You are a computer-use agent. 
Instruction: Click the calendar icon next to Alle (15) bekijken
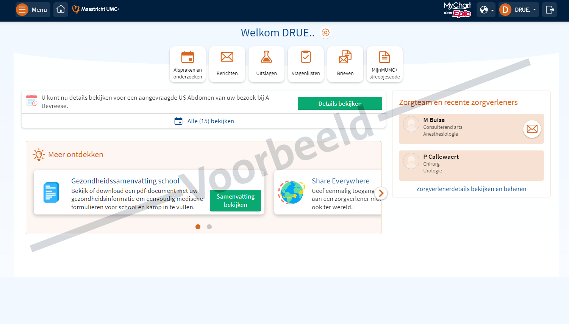(178, 121)
